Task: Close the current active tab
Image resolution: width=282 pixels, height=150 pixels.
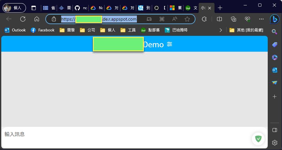Action: tap(209, 8)
